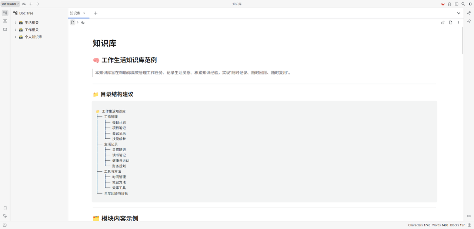Image resolution: width=474 pixels, height=229 pixels.
Task: Click 灵感随记 in the code block
Action: (x=119, y=150)
